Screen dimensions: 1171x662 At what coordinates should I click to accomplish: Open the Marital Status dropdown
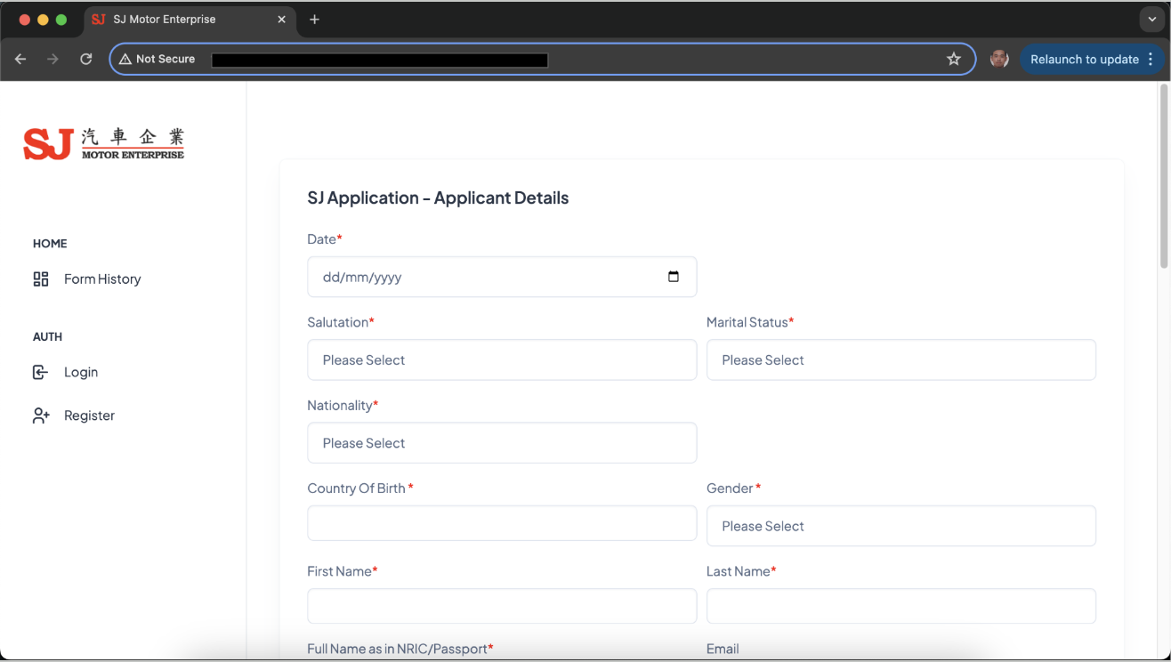point(900,360)
